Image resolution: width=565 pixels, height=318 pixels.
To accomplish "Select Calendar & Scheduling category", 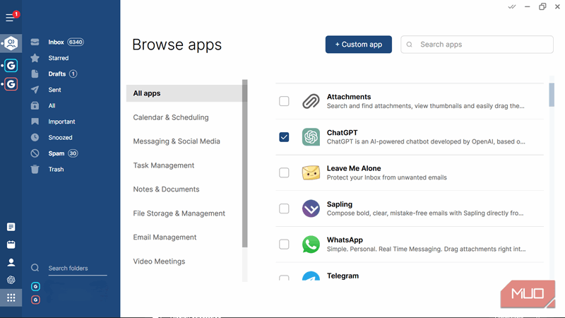I will click(171, 117).
